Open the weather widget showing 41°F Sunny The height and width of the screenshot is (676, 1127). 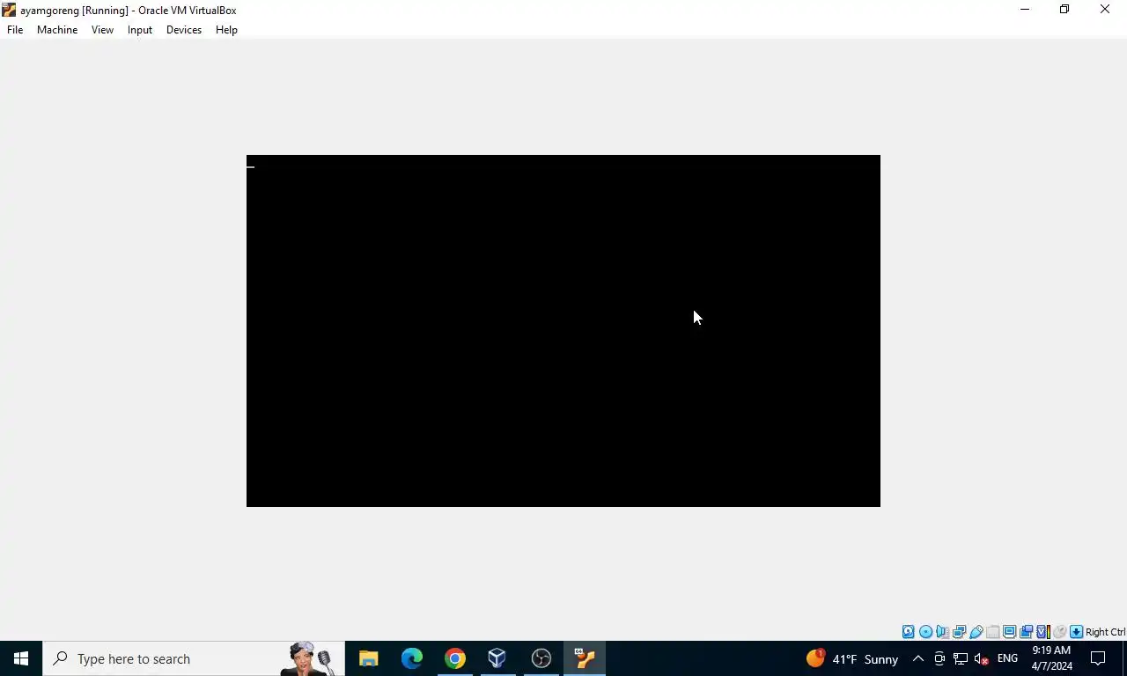(x=852, y=658)
